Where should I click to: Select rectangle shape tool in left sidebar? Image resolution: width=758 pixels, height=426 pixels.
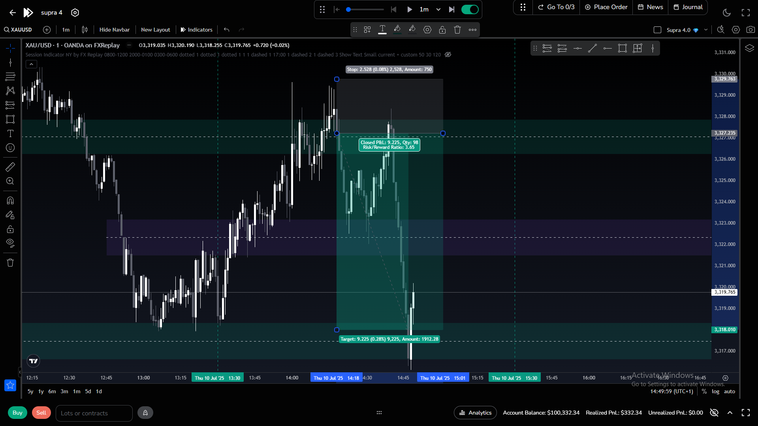tap(10, 119)
